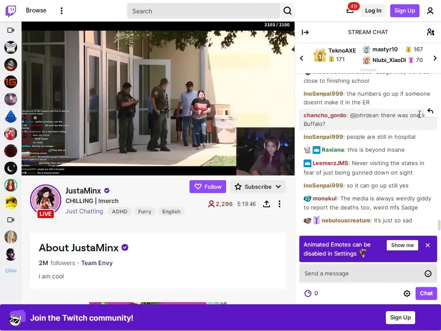Open the stream options three-dot menu
Image resolution: width=441 pixels, height=331 pixels.
(x=279, y=204)
